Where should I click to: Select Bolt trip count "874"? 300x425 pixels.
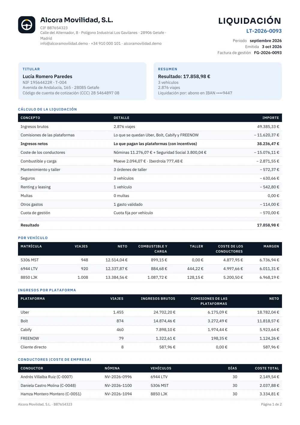coord(120,321)
